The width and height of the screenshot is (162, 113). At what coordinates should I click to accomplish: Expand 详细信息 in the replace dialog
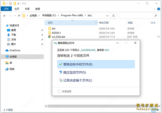[x=64, y=91]
